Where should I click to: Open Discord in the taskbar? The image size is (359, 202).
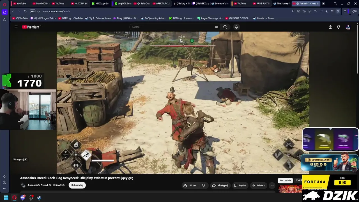tap(23, 198)
